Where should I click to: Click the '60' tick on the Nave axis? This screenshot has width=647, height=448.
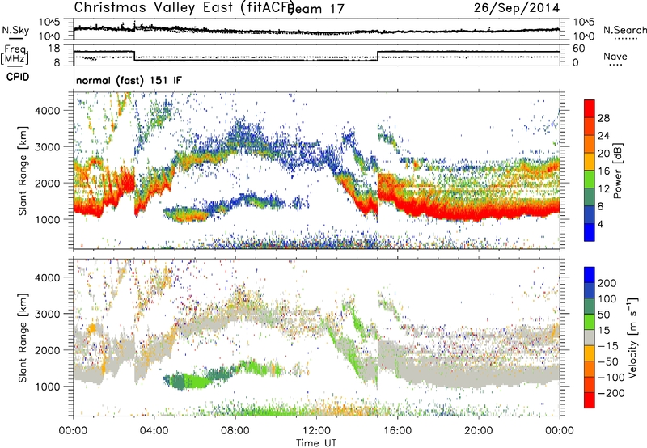[578, 49]
